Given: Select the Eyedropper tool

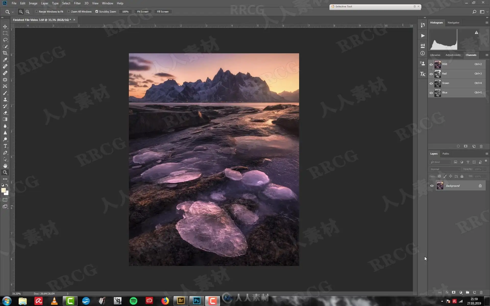Looking at the screenshot, I should [x=5, y=60].
